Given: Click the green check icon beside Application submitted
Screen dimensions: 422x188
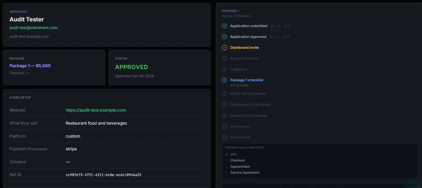Looking at the screenshot, I should tap(224, 26).
